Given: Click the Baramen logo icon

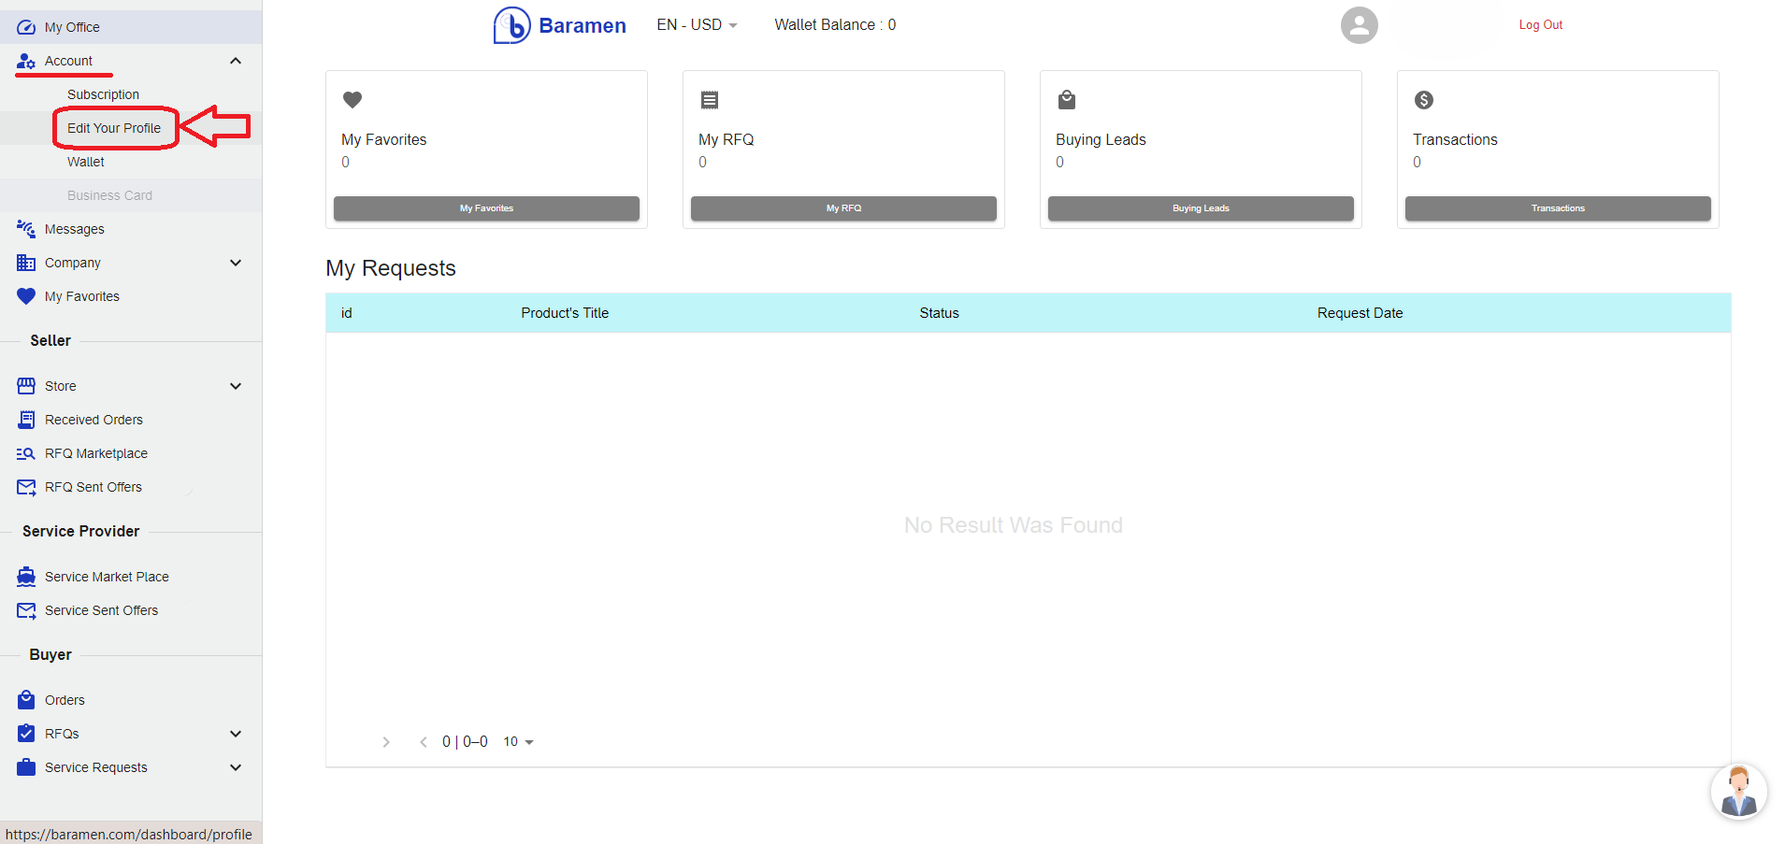Looking at the screenshot, I should coord(511,25).
